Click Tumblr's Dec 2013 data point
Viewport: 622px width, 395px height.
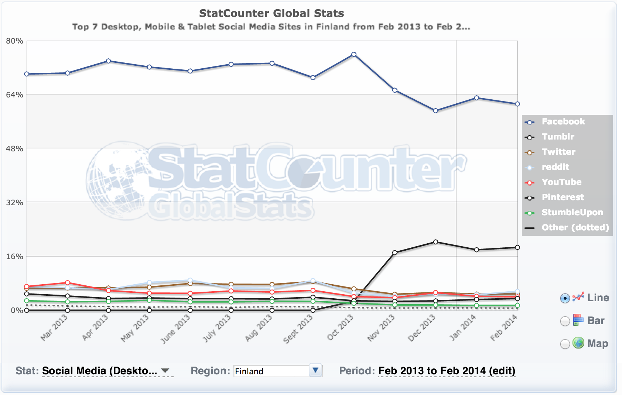[x=436, y=242]
